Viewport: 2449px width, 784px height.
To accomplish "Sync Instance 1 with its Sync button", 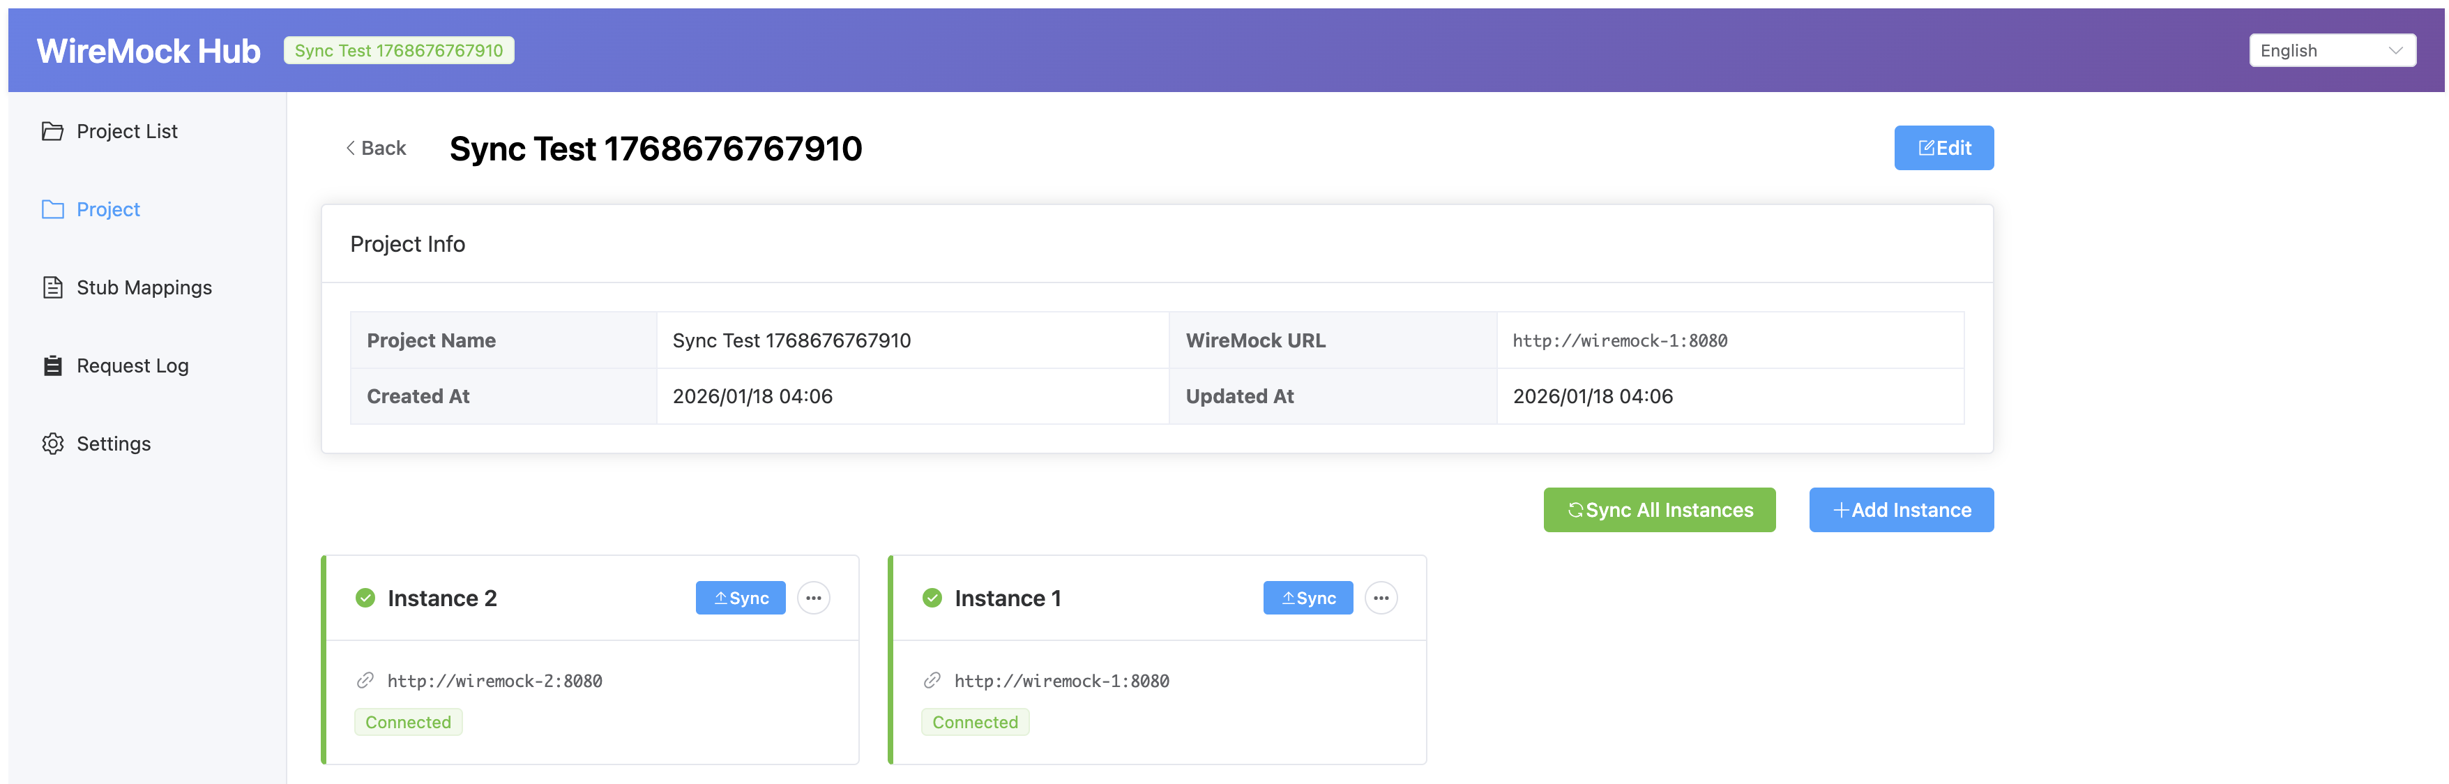I will [x=1307, y=598].
